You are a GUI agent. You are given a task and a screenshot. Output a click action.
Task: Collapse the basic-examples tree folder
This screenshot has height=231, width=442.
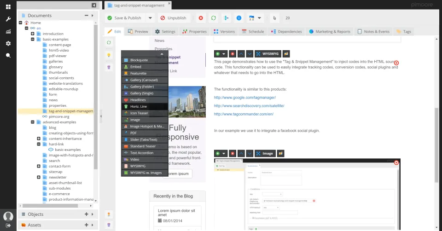pos(33,39)
